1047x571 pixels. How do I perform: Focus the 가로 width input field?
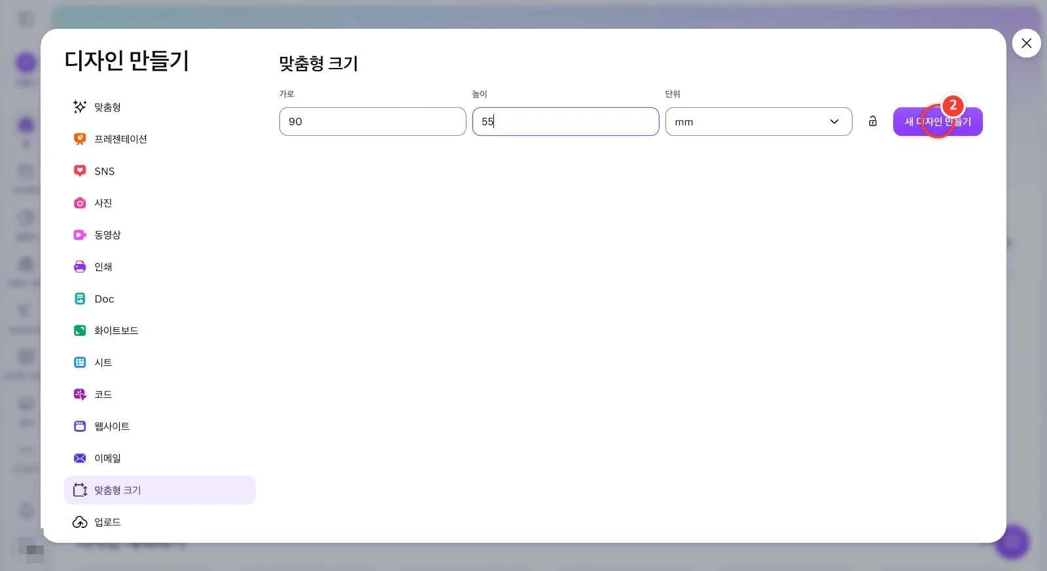[x=372, y=122]
